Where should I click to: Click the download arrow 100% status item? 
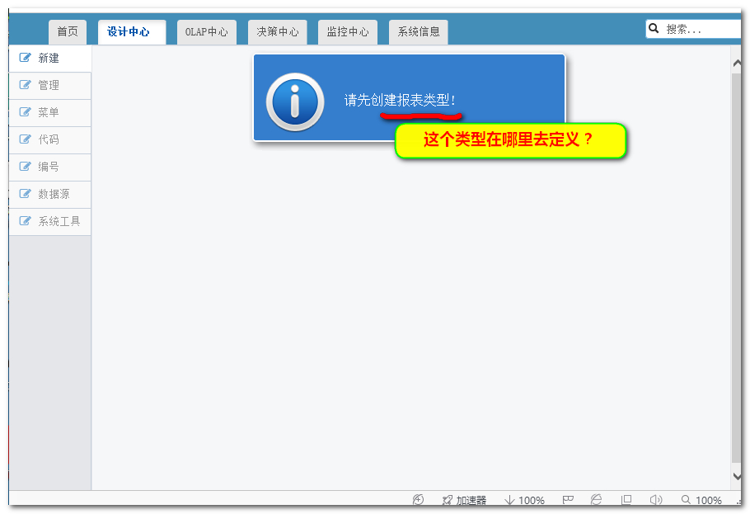(x=524, y=500)
